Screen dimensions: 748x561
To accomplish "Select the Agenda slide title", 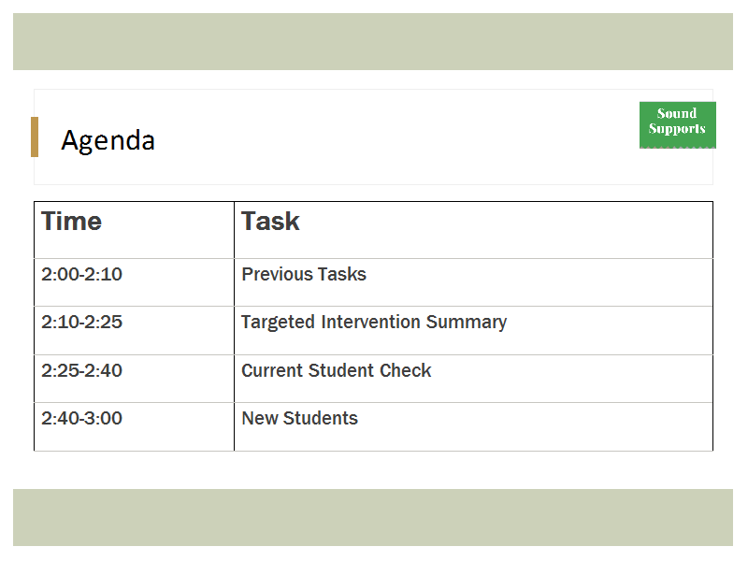I will click(108, 140).
